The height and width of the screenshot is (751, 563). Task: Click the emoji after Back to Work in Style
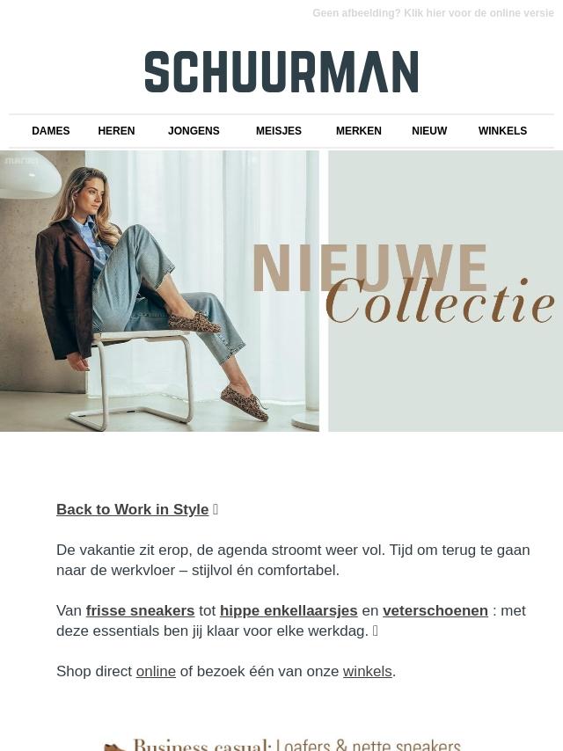(216, 510)
